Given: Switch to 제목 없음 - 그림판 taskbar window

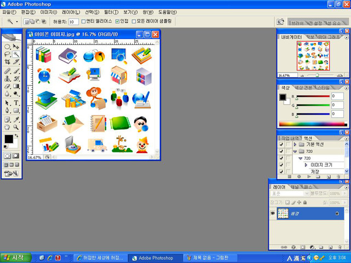Looking at the screenshot, I should pos(210,258).
